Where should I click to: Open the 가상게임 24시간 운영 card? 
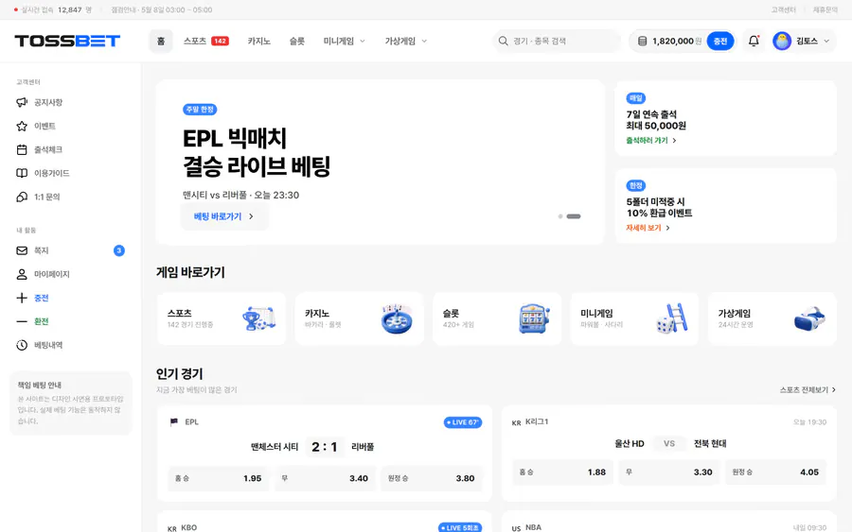click(x=772, y=318)
